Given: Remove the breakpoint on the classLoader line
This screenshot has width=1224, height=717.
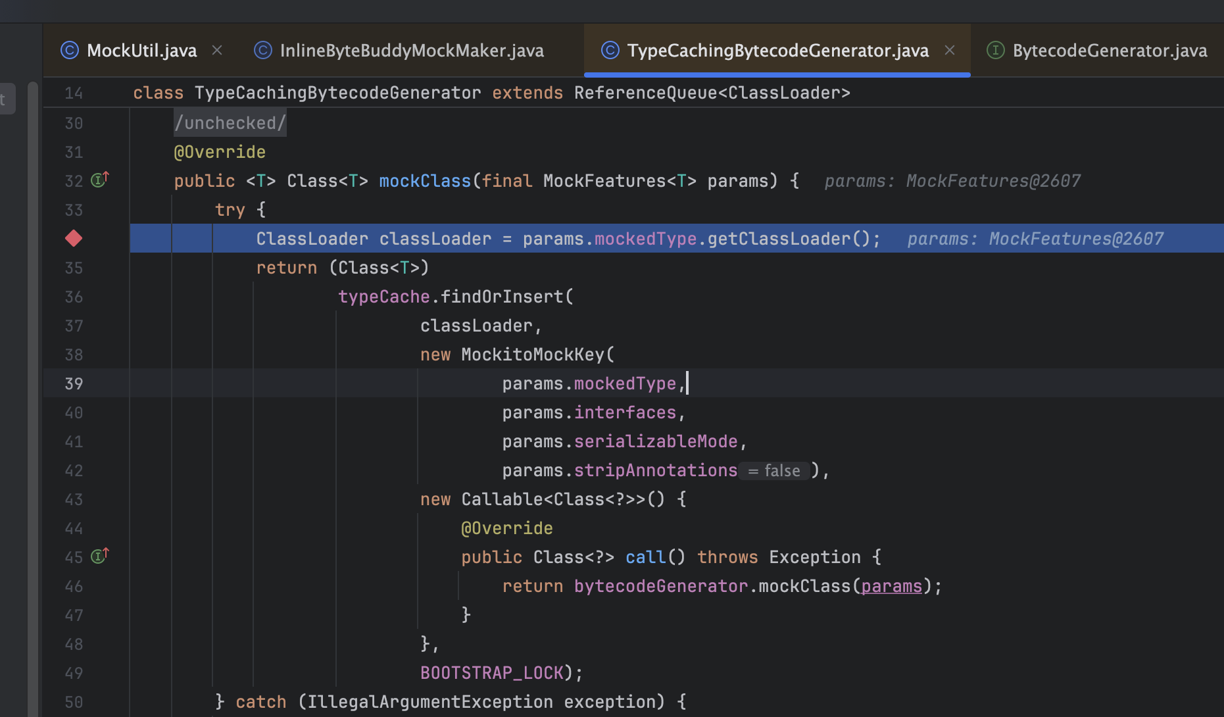Looking at the screenshot, I should click(x=74, y=238).
